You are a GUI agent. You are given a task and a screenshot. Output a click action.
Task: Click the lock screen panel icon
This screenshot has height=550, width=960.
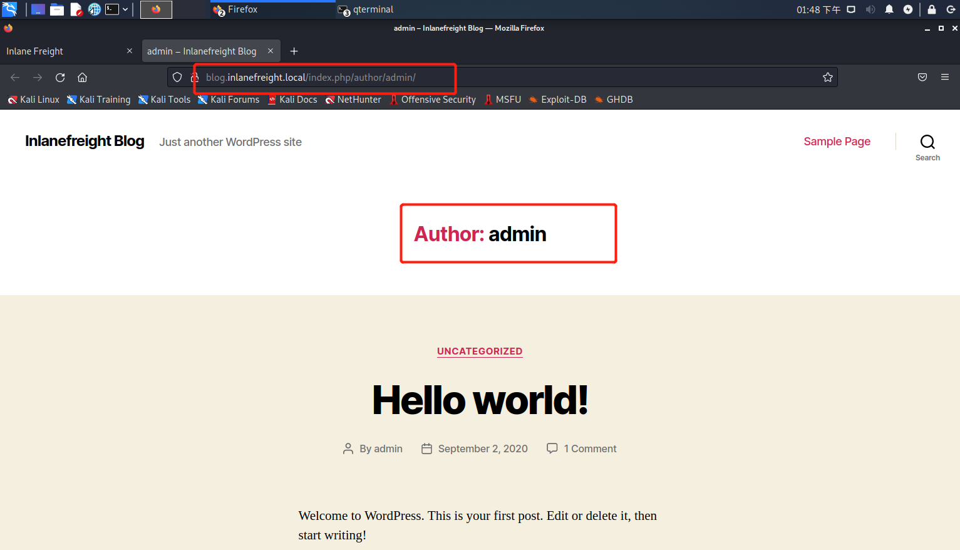click(932, 9)
